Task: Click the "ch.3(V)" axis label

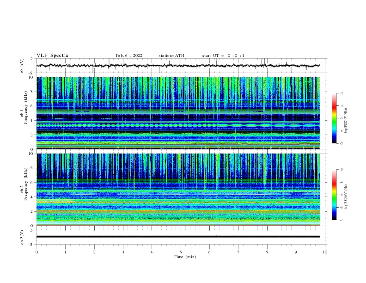Action: click(x=22, y=237)
